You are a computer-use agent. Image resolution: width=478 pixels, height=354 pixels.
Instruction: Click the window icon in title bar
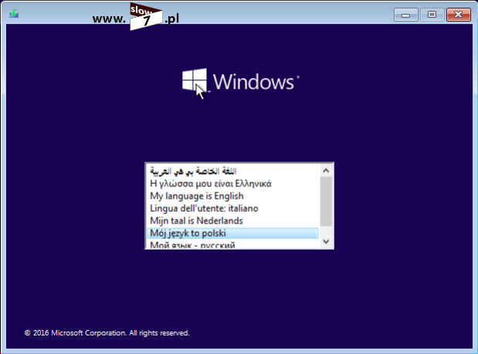pos(14,14)
